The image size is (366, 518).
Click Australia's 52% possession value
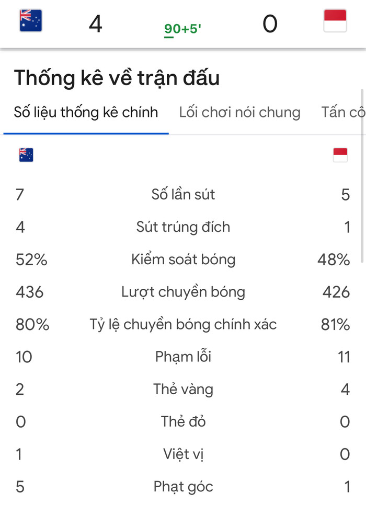coord(31,259)
